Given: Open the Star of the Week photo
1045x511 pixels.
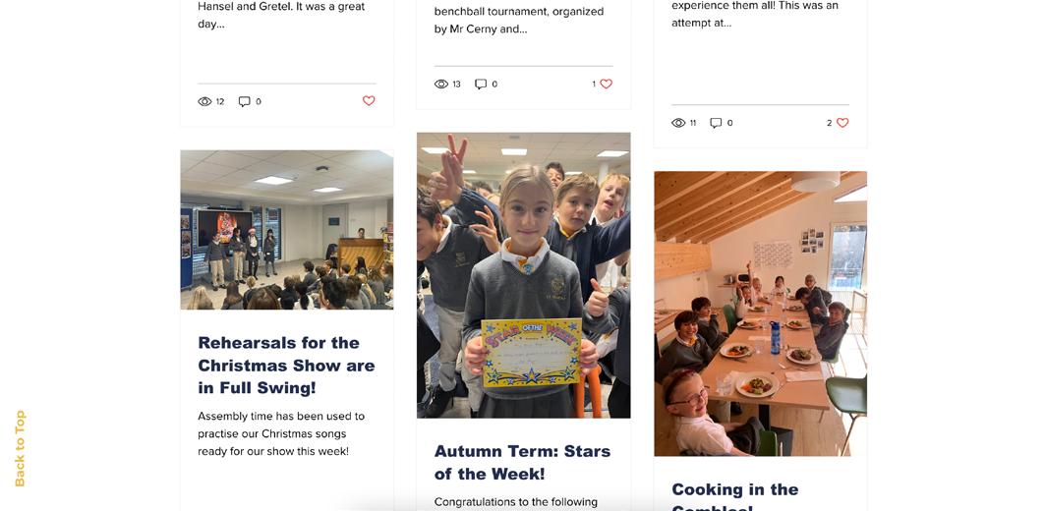Looking at the screenshot, I should point(524,275).
